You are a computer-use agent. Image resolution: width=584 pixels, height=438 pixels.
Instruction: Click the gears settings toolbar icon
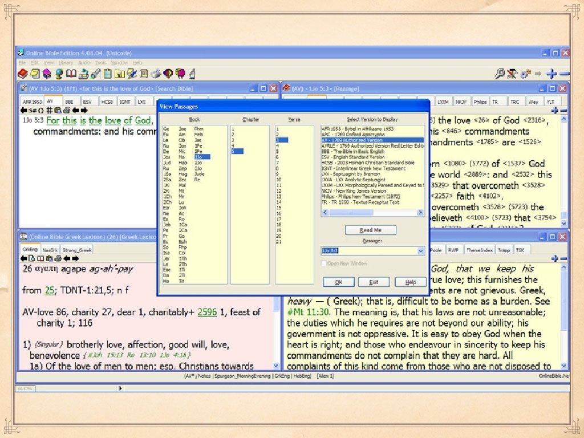[x=525, y=74]
